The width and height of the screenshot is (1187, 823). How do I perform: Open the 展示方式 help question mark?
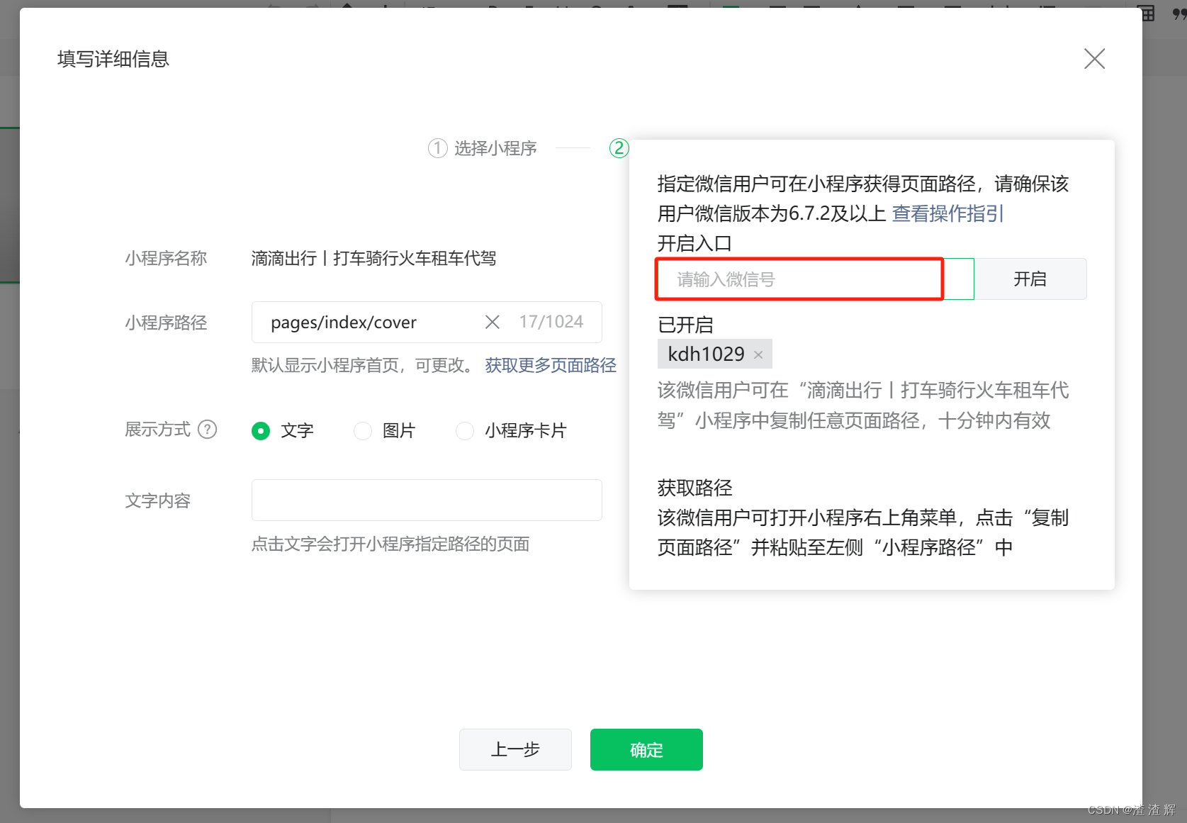[208, 430]
